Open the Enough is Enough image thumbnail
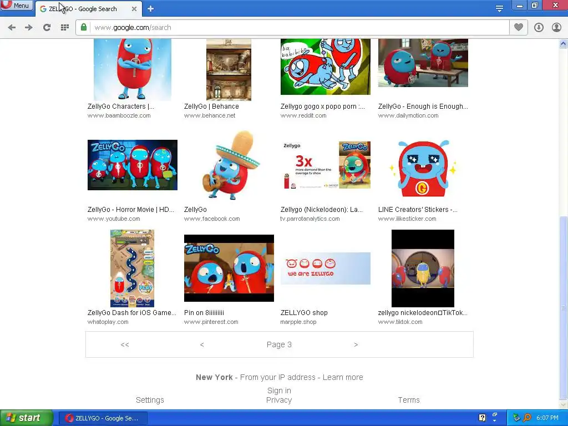 point(423,63)
